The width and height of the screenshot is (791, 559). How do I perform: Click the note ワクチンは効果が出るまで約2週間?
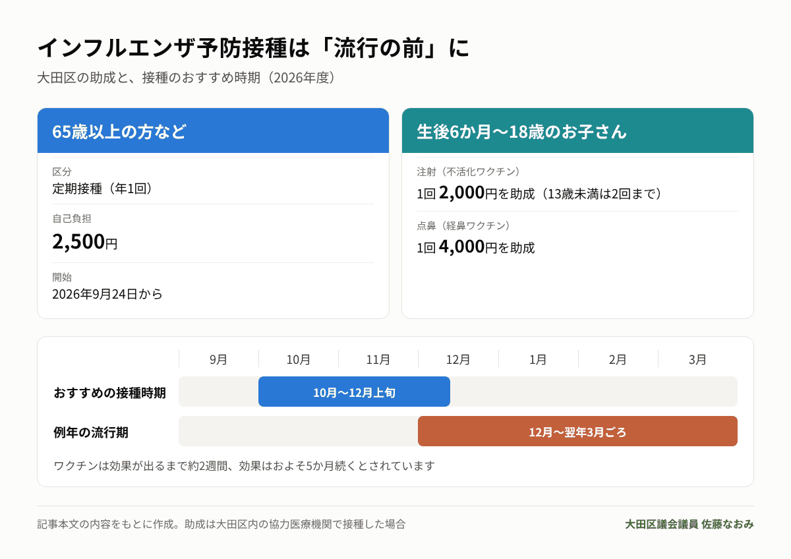pyautogui.click(x=245, y=465)
